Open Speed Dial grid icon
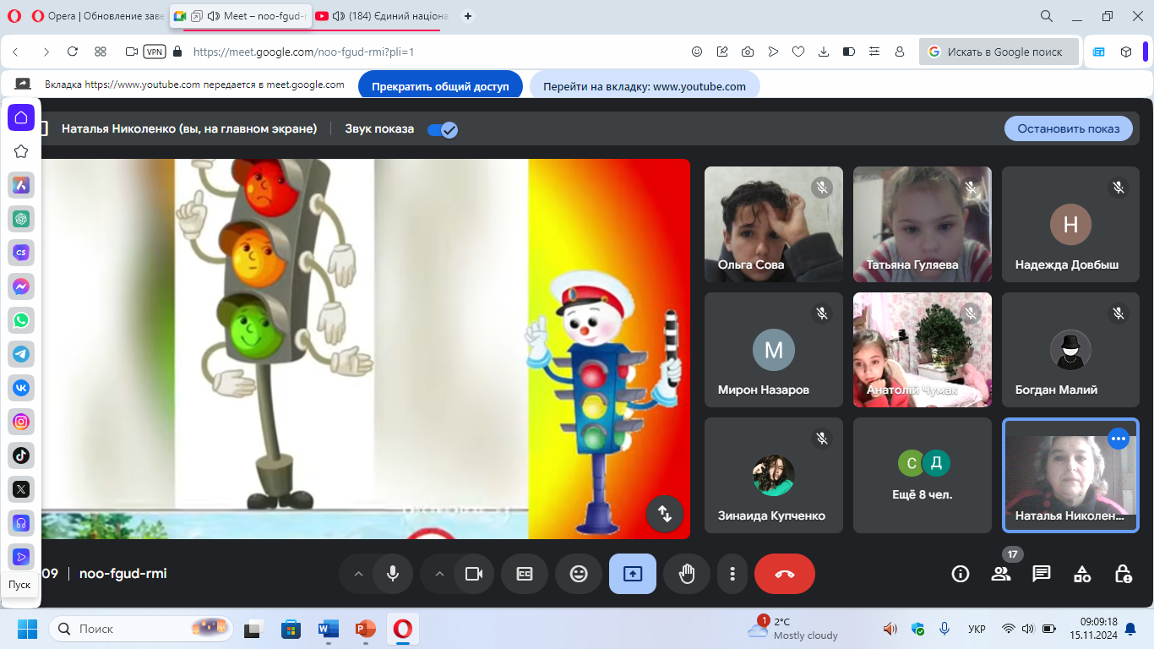Viewport: 1154px width, 649px height. coord(101,52)
